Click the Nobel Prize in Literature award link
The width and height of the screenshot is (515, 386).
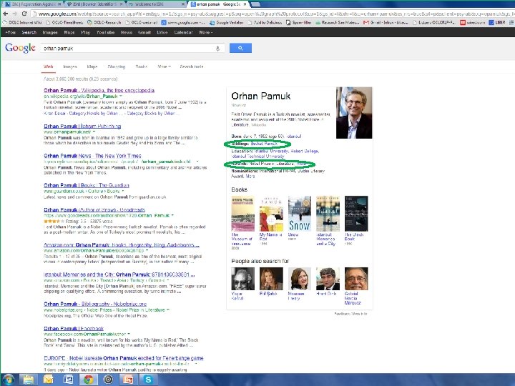[x=272, y=164]
